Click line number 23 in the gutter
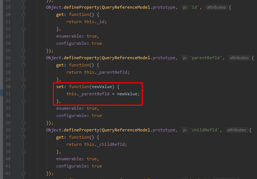This screenshot has width=257, height=179. (x=8, y=36)
